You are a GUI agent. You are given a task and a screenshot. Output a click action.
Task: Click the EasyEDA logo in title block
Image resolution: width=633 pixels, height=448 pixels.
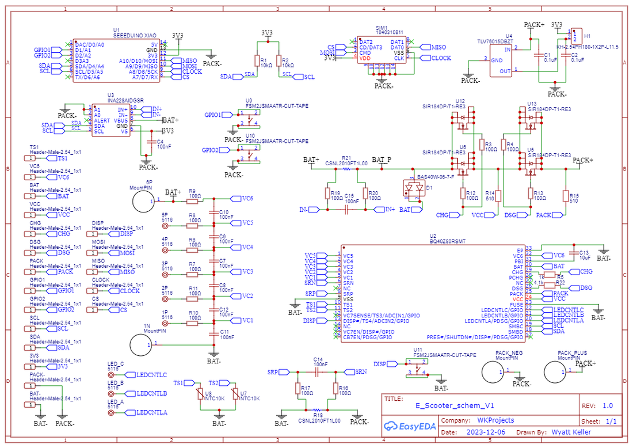pos(410,426)
